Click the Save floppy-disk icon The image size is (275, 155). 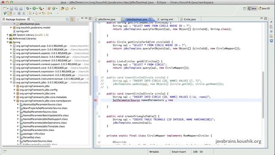(x=12, y=9)
